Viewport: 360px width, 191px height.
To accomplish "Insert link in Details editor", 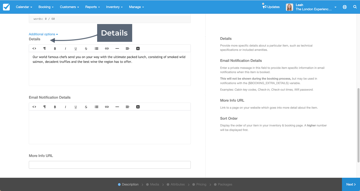I will 107,49.
